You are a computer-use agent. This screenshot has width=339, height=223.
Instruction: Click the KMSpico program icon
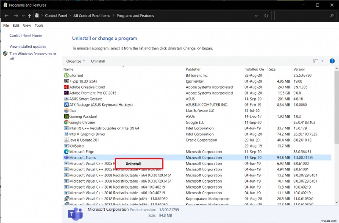[x=66, y=146]
